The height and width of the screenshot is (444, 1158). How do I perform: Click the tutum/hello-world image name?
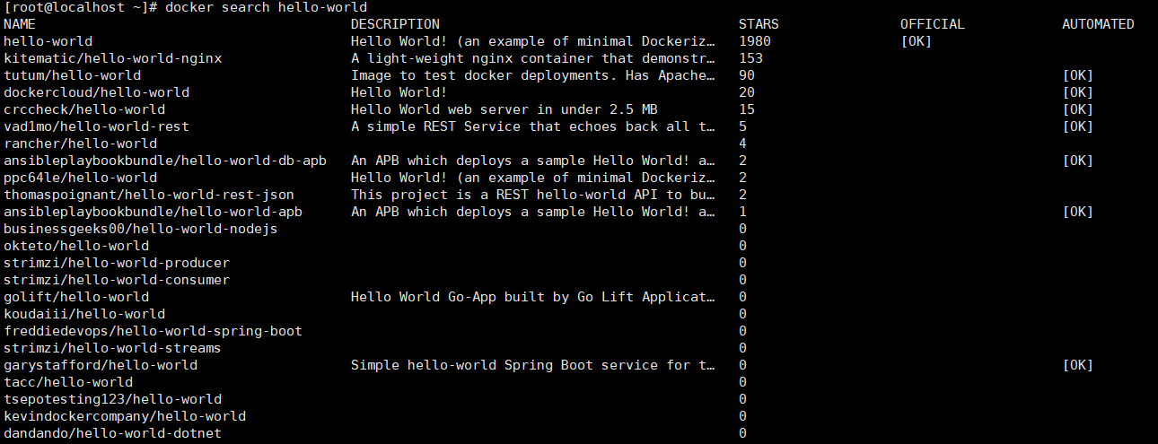pos(72,75)
